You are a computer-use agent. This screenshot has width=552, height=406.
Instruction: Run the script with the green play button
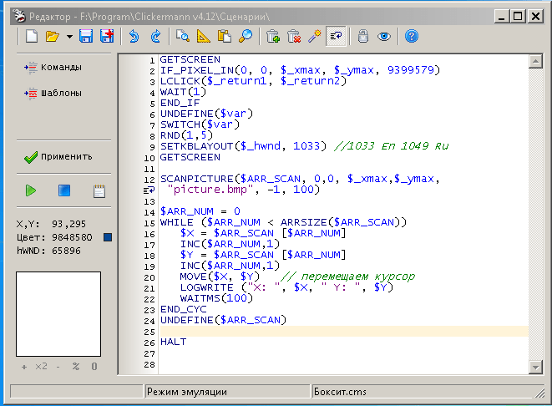31,190
